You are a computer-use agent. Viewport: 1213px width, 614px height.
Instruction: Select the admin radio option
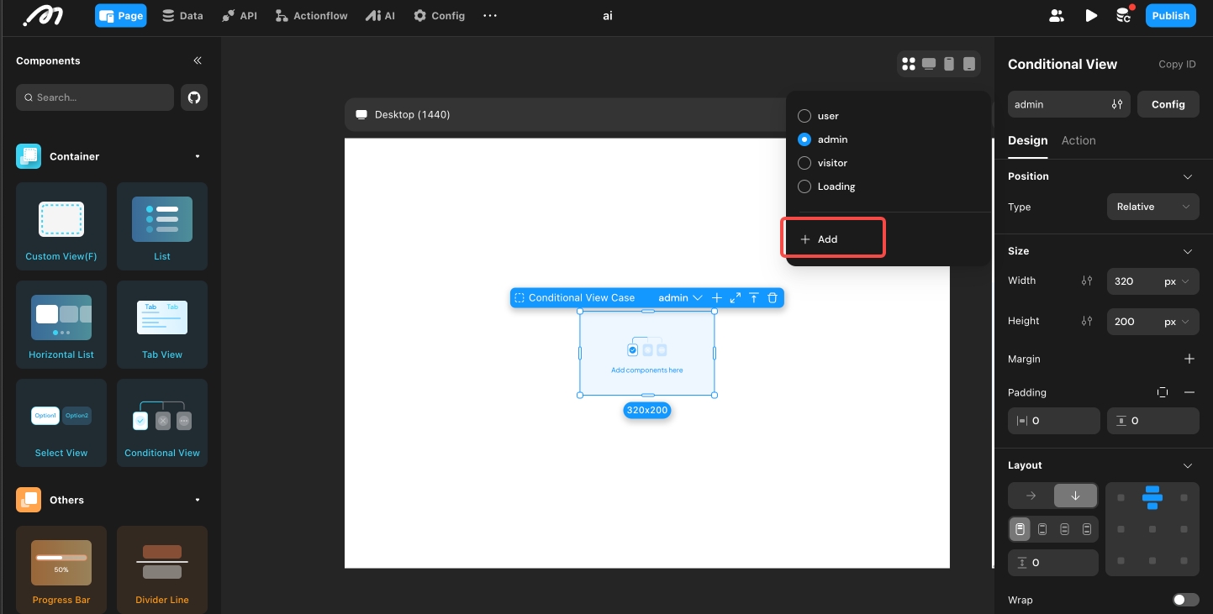point(804,139)
